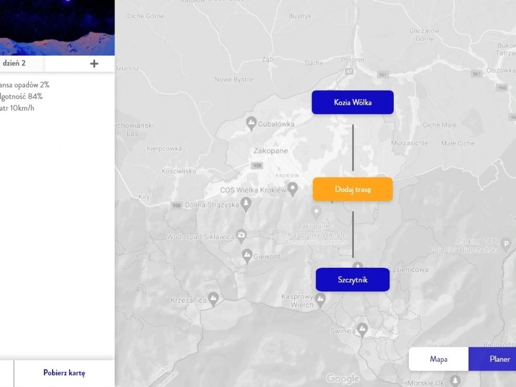This screenshot has height=387, width=516.
Task: Click the Dolina Strążyska tree marker
Action: tap(246, 204)
